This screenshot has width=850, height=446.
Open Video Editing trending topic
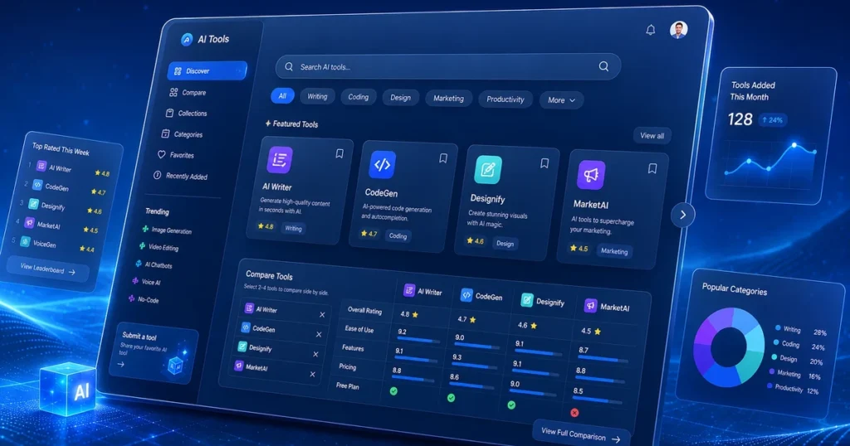(x=159, y=247)
